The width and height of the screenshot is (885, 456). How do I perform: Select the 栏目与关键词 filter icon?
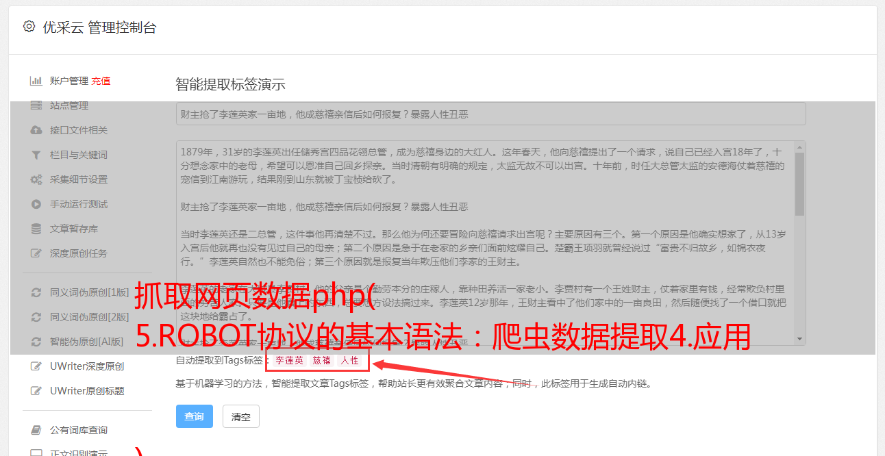[36, 155]
